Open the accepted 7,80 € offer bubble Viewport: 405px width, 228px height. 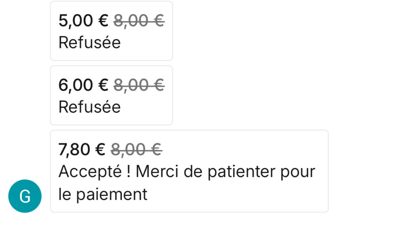[189, 171]
